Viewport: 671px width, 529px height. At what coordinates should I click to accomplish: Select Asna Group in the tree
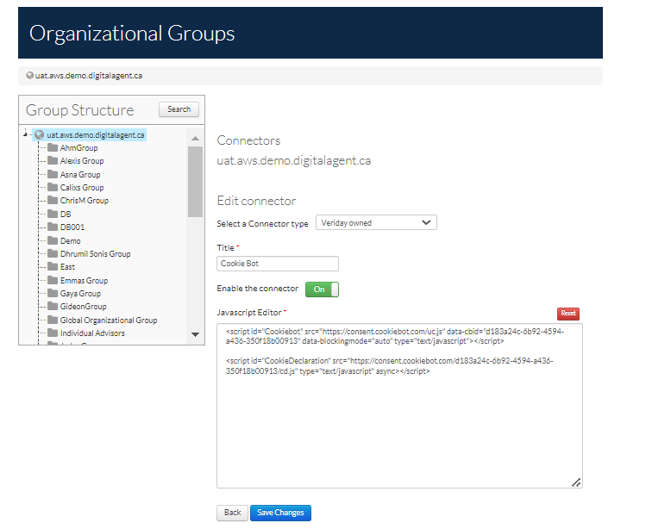click(x=80, y=175)
